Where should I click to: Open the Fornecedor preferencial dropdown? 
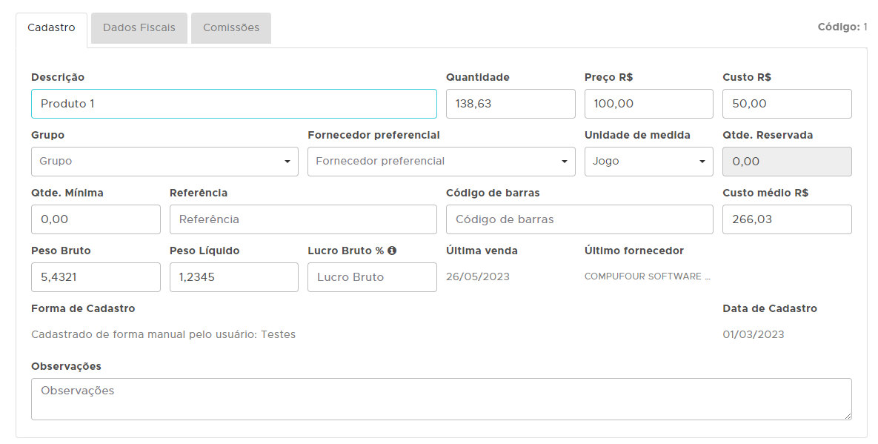[441, 162]
